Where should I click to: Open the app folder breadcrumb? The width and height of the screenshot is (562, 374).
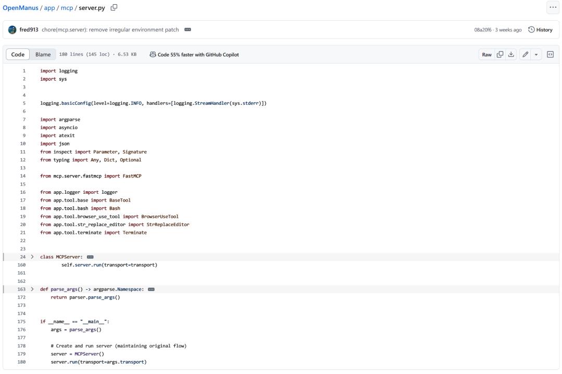point(49,8)
